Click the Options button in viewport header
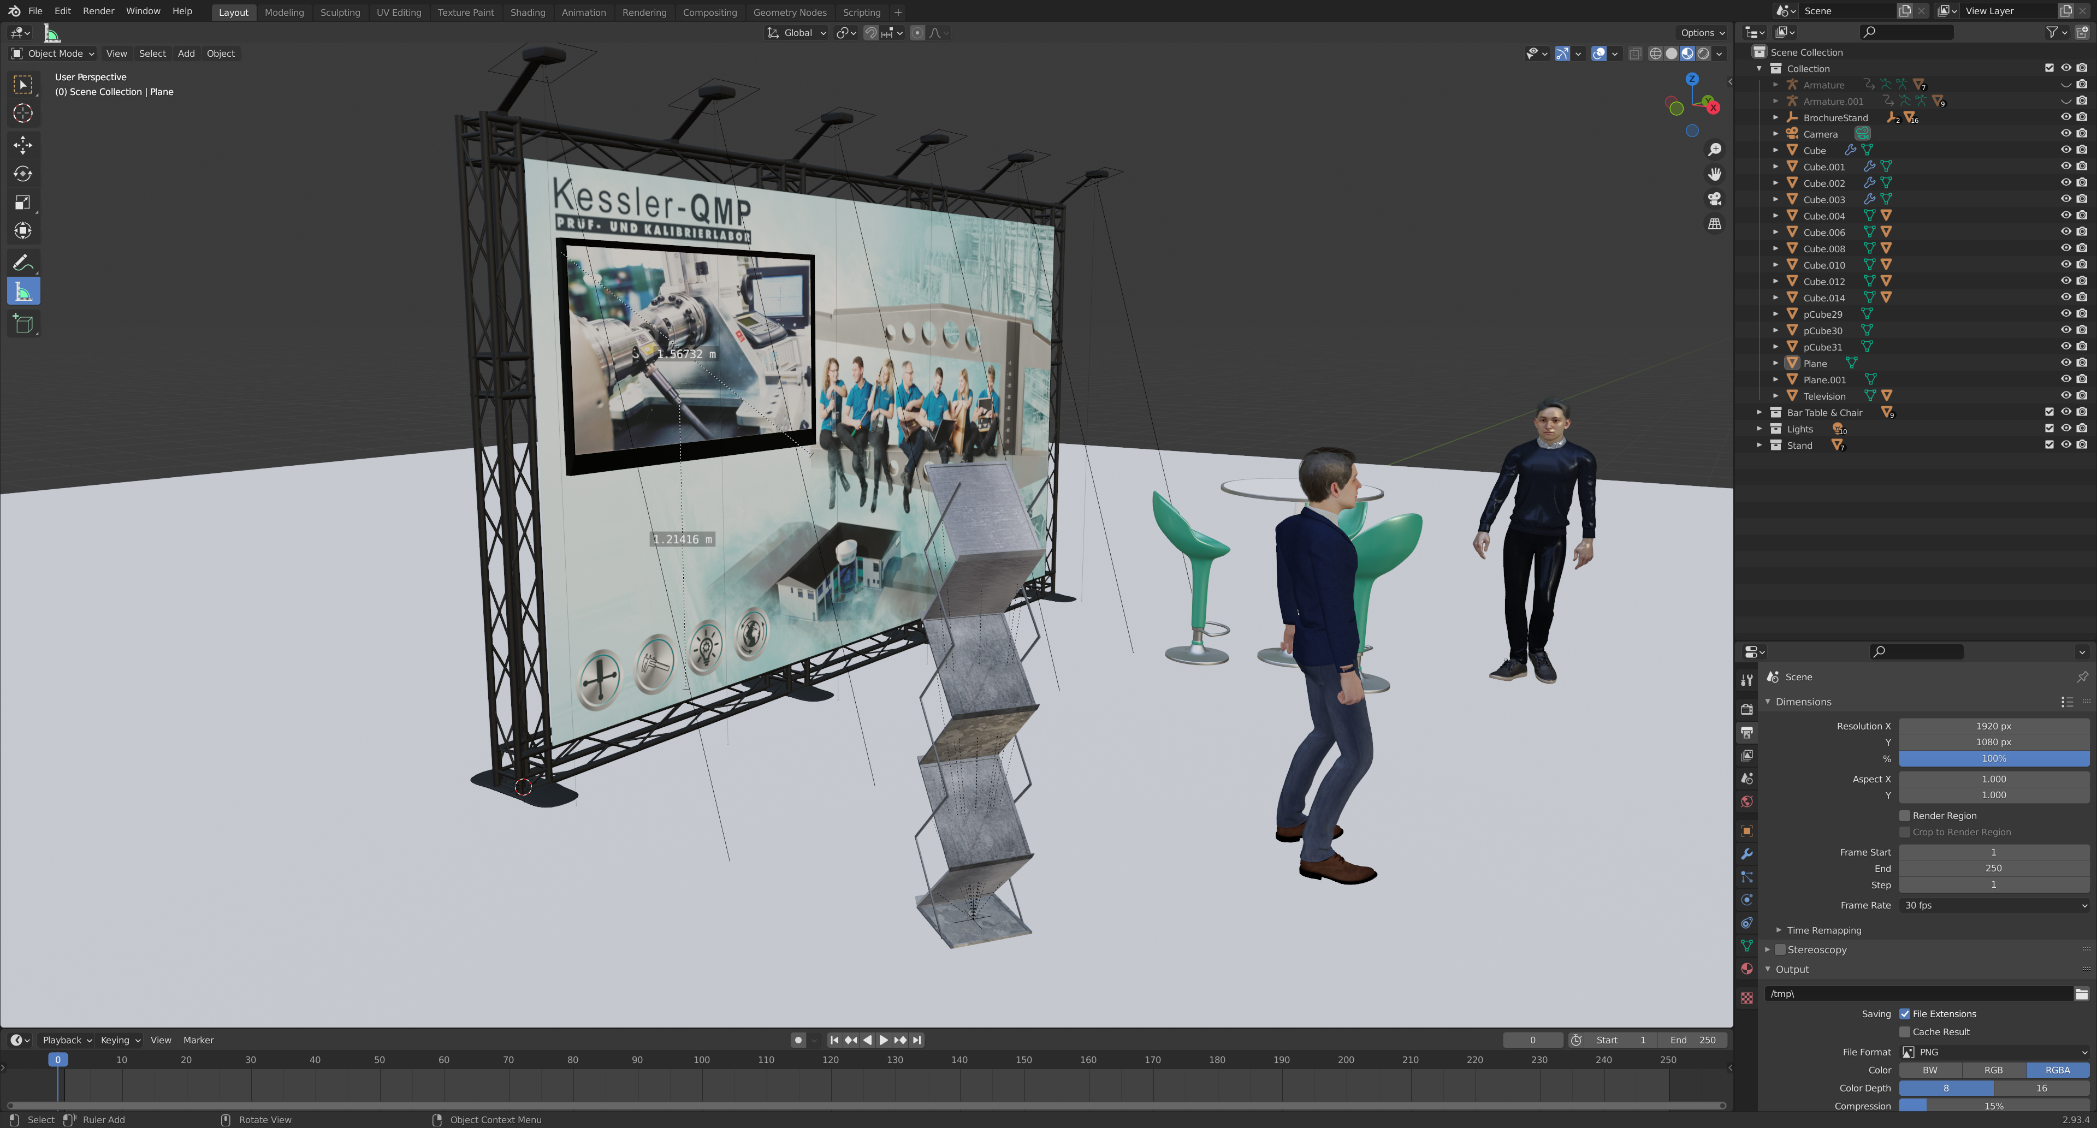The height and width of the screenshot is (1128, 2097). [1702, 33]
